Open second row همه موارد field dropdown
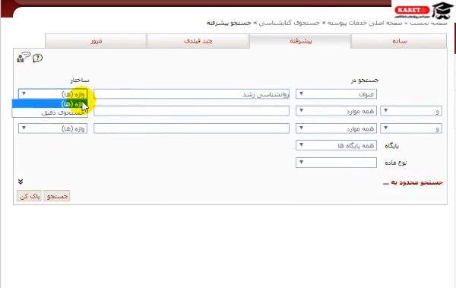This screenshot has width=456, height=288. 336,111
